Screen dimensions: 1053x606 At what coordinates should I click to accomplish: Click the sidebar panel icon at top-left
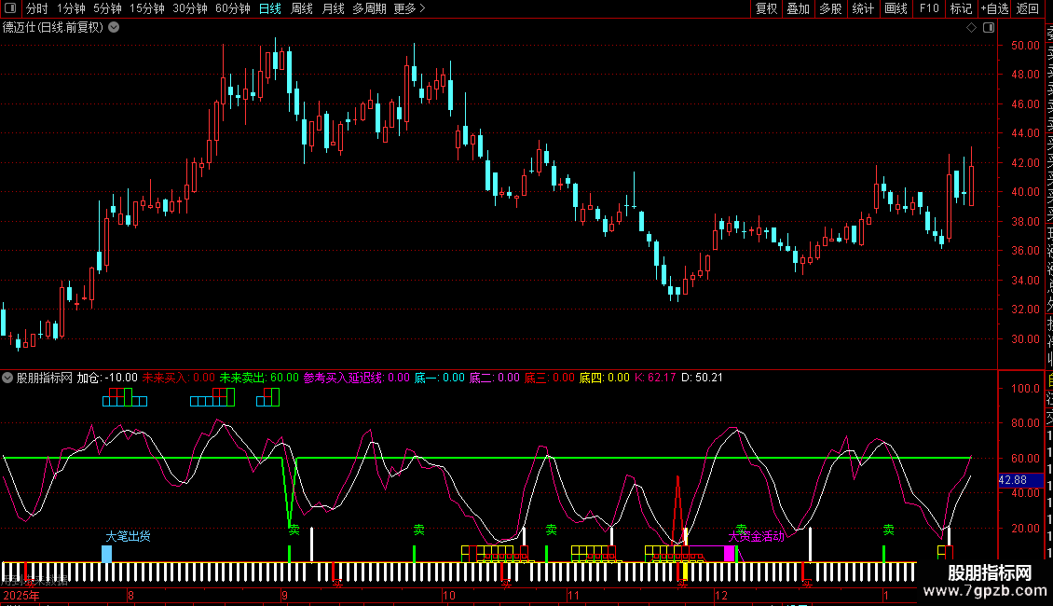(11, 8)
